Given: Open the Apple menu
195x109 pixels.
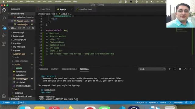Looking at the screenshot, I should pos(3,2).
